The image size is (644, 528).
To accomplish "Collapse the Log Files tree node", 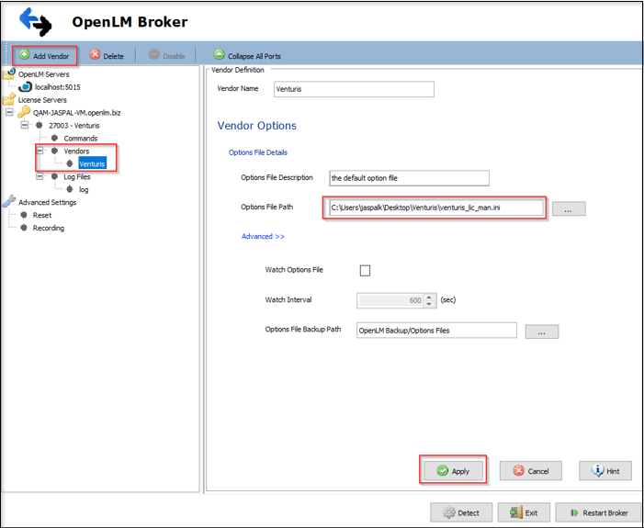I will pyautogui.click(x=40, y=176).
